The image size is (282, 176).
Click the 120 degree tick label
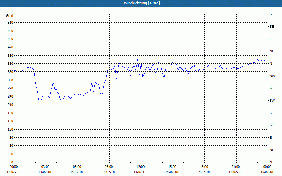tap(10, 129)
